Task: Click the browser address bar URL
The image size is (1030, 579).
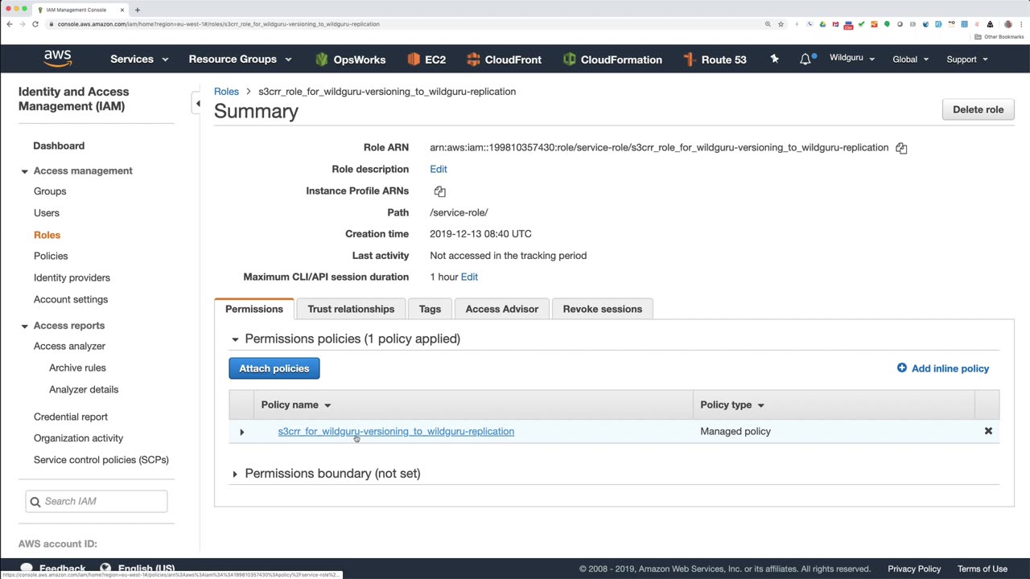Action: 219,24
